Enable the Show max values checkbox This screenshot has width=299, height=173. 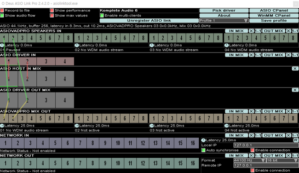52,16
